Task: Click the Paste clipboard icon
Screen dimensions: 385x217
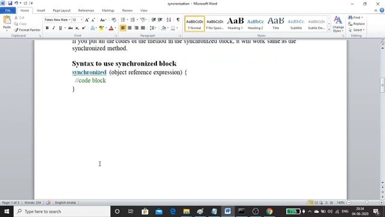Action: click(x=7, y=20)
